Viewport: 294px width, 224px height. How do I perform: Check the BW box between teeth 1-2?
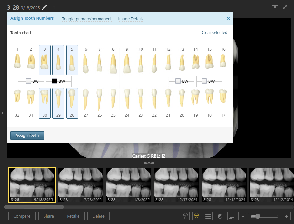28,81
